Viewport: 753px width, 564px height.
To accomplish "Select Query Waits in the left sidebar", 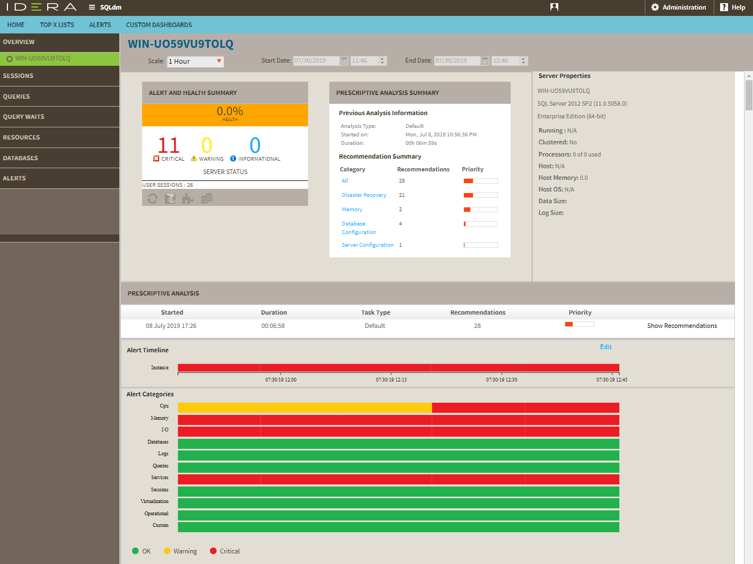I will coord(24,117).
